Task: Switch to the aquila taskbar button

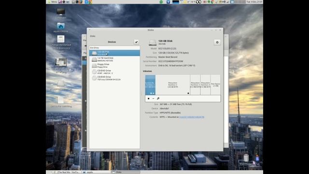Action: 96,172
